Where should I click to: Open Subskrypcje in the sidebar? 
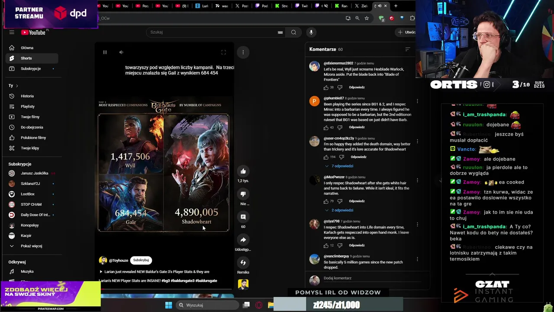pyautogui.click(x=32, y=68)
